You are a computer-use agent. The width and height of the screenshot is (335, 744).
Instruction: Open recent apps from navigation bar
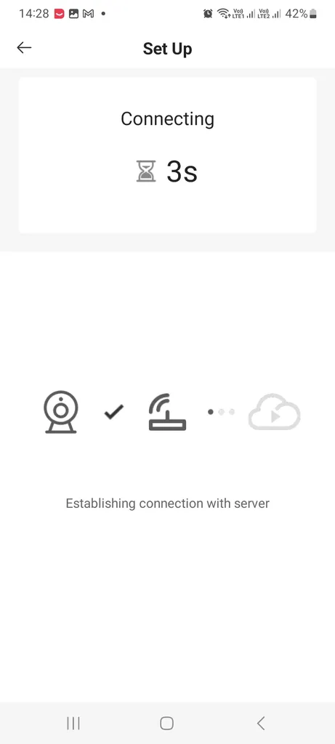tap(73, 723)
